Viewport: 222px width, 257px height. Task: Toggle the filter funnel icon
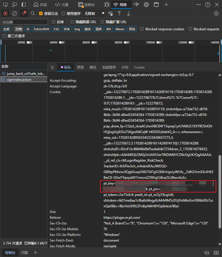tap(24, 13)
